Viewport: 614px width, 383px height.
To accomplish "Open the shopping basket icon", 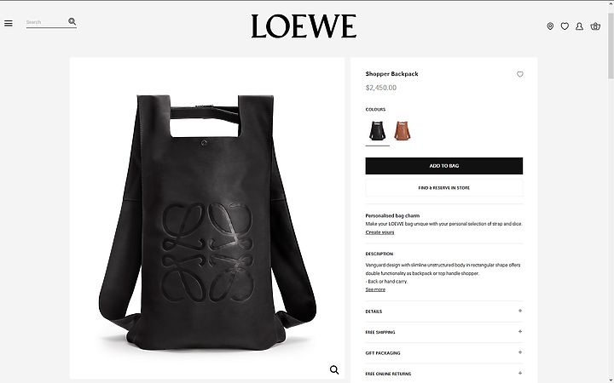I will pyautogui.click(x=595, y=26).
